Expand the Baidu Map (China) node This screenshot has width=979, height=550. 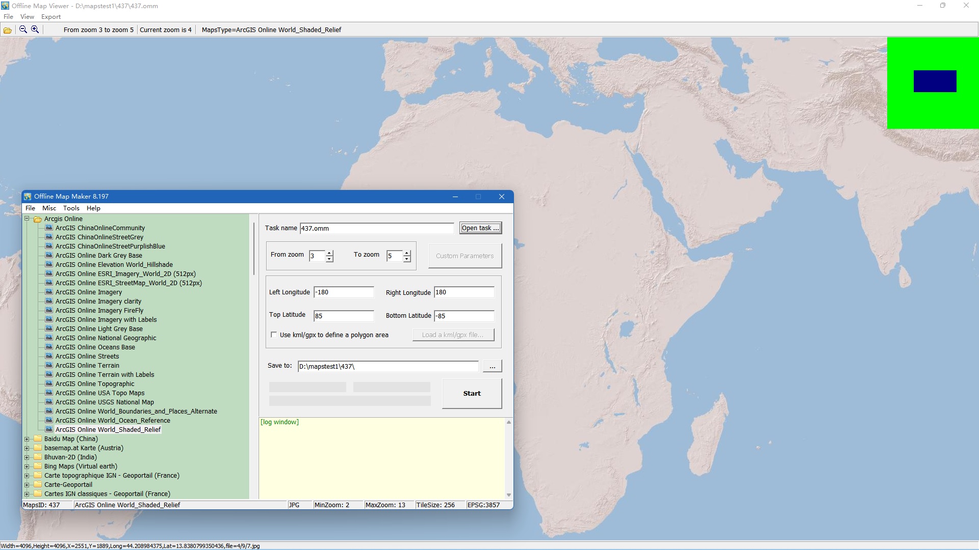pos(27,438)
